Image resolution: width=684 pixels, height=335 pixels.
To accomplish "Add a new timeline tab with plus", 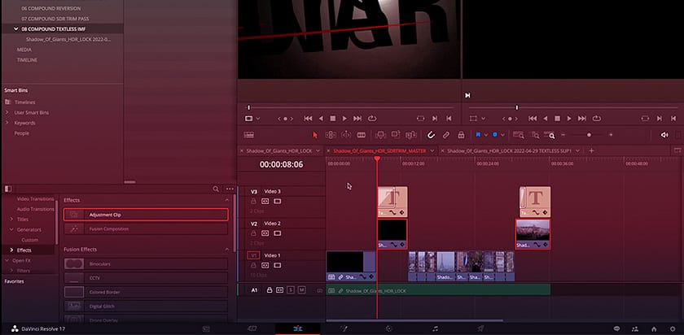I will click(591, 150).
